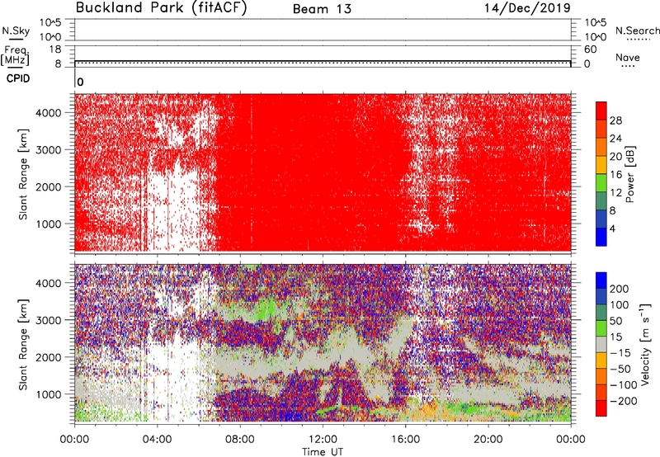
Task: Click the Nave axis '60' tick label
Action: coord(591,49)
